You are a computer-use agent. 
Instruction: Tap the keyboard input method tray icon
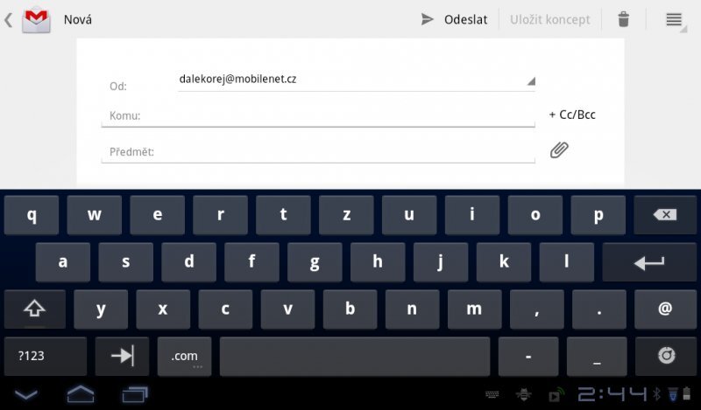pos(492,394)
